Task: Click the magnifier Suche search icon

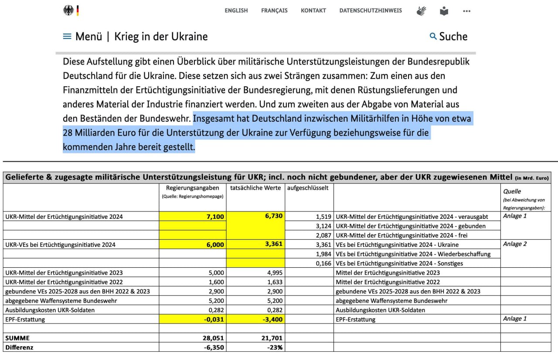Action: coord(433,36)
